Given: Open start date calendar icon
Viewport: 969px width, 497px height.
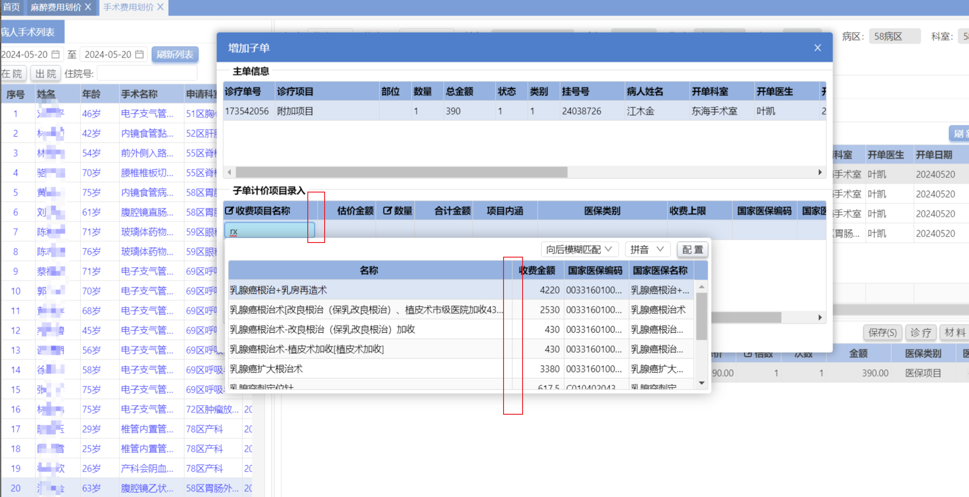Looking at the screenshot, I should pyautogui.click(x=56, y=54).
